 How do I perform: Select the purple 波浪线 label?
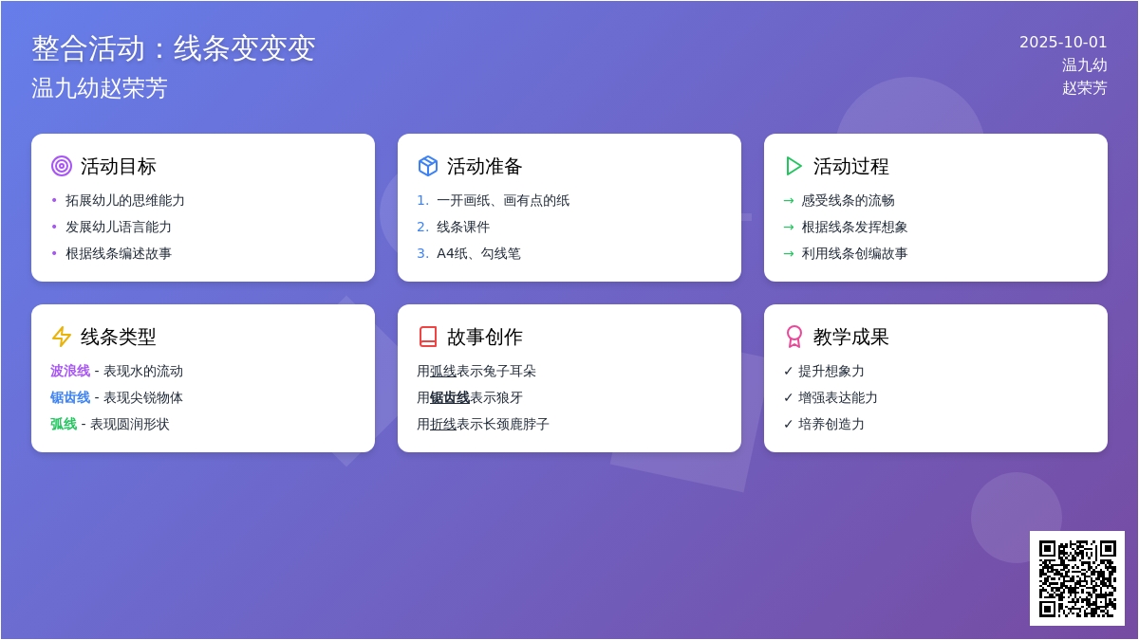pyautogui.click(x=70, y=371)
